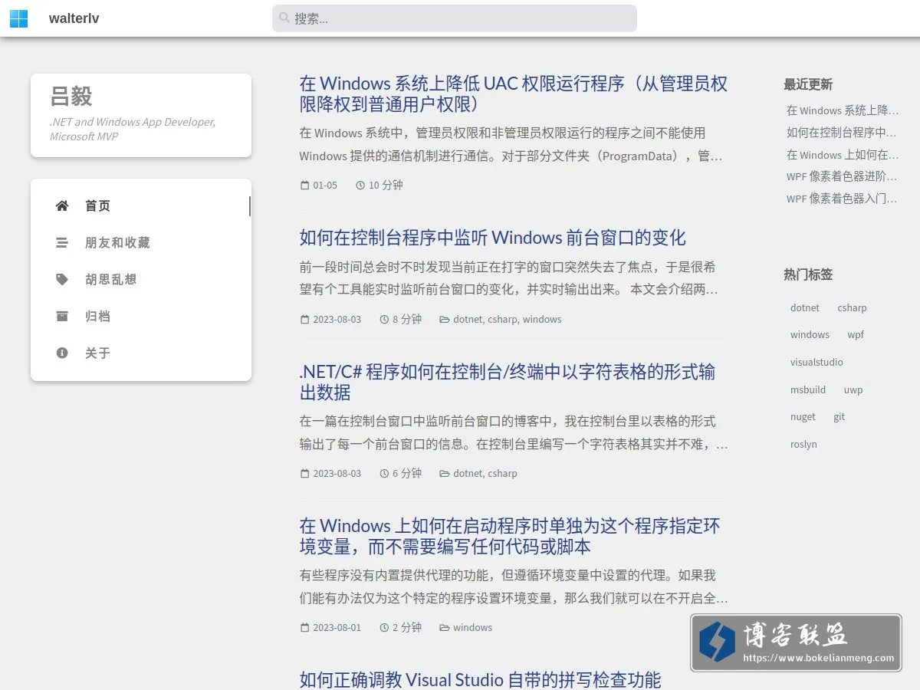Click the 热门标签 heading
920x690 pixels.
pyautogui.click(x=808, y=274)
